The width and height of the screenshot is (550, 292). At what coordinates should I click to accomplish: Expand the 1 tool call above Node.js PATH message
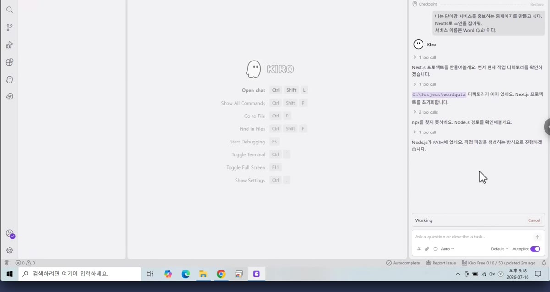[x=424, y=132]
